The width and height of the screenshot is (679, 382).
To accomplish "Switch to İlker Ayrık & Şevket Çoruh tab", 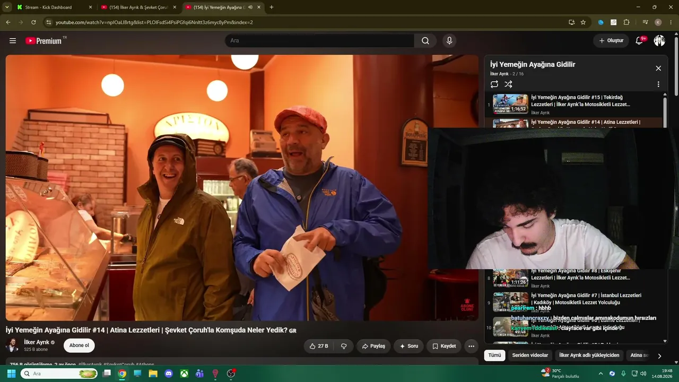I will [139, 7].
